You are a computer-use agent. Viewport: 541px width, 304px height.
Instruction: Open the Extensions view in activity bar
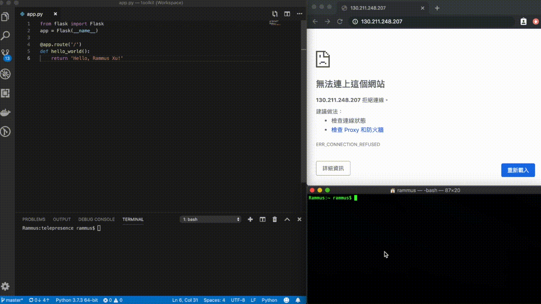click(5, 93)
